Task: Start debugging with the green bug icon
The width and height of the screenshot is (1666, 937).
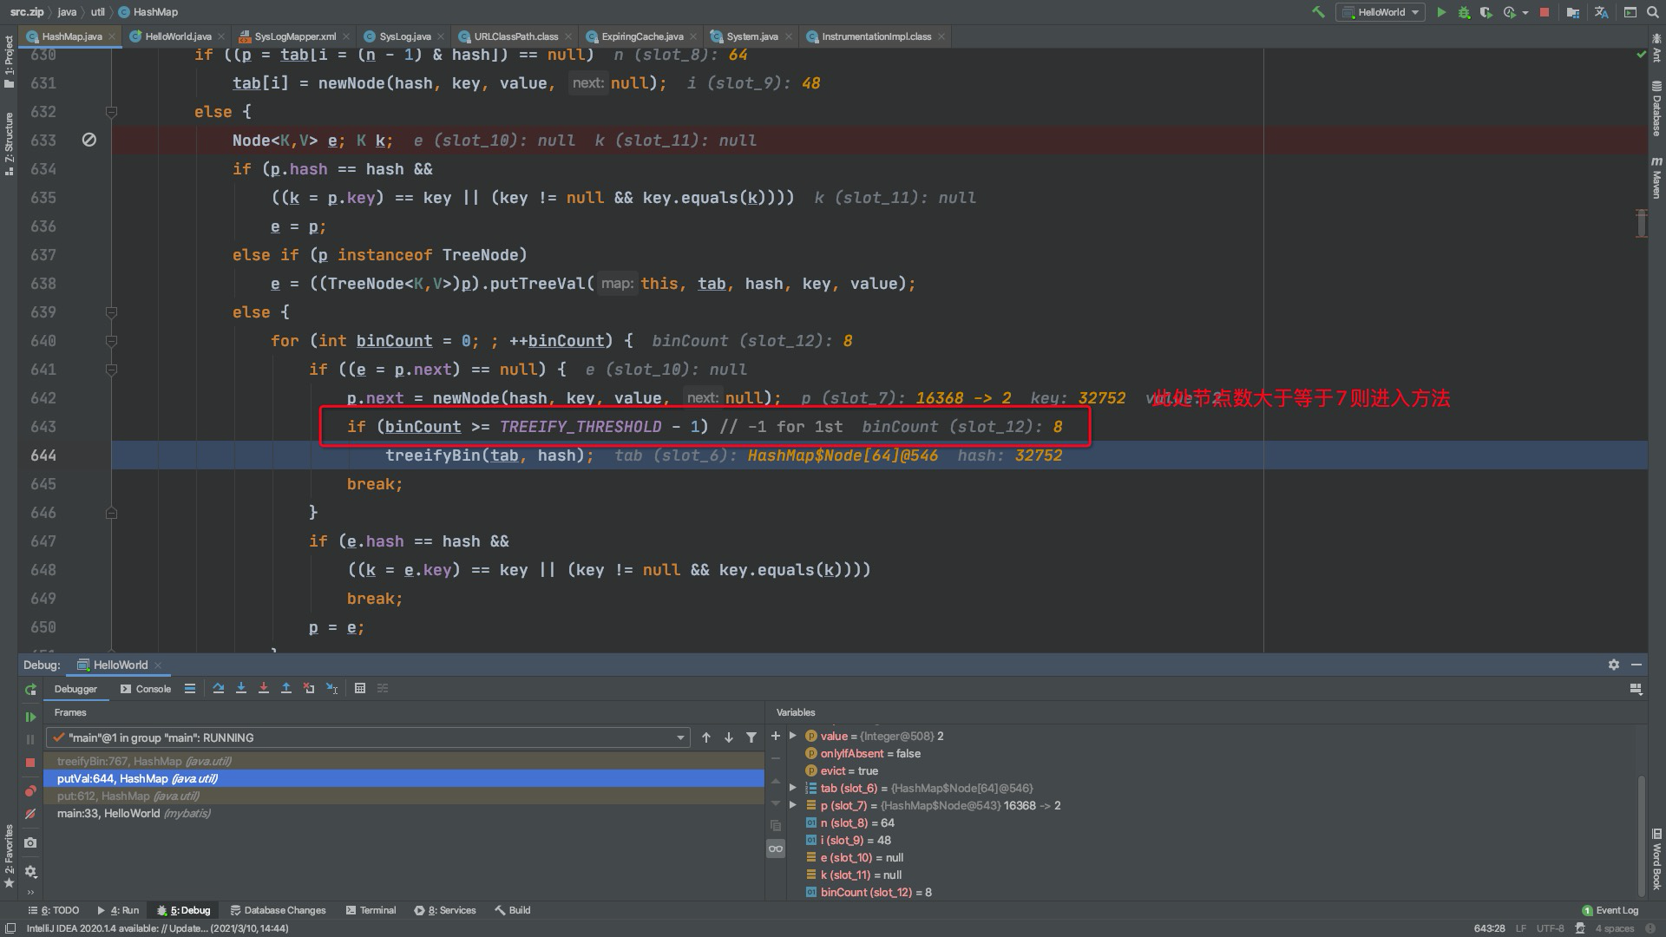Action: pyautogui.click(x=1464, y=12)
